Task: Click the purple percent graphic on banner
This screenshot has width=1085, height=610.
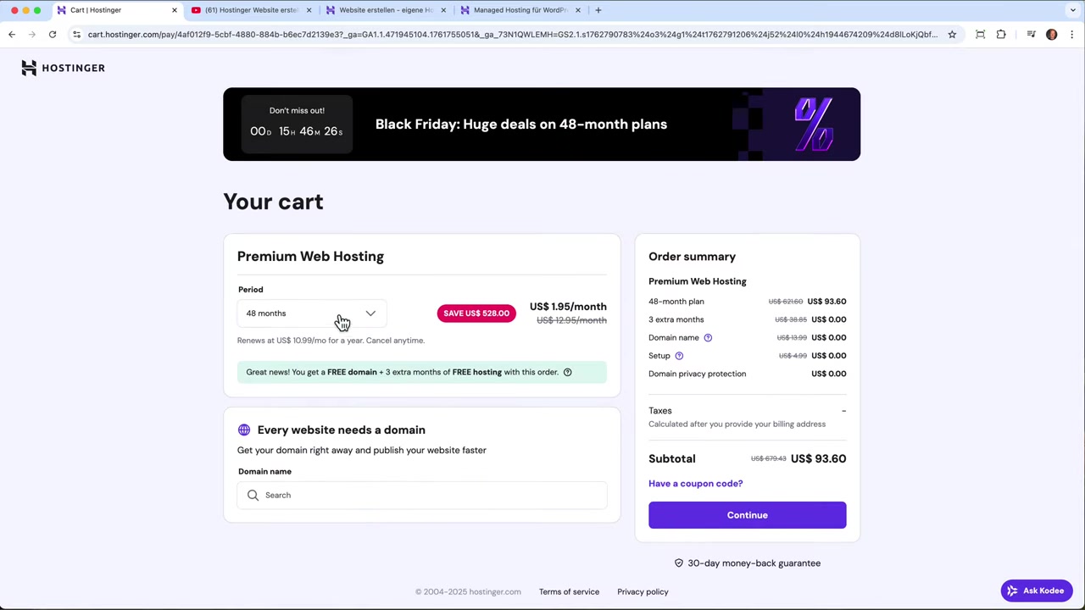Action: (x=814, y=124)
